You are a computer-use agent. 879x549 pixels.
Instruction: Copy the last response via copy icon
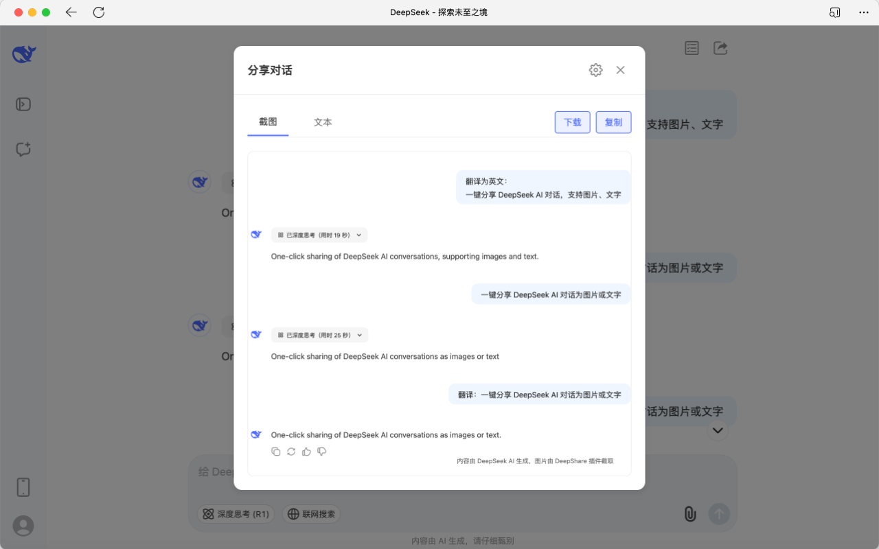click(276, 452)
